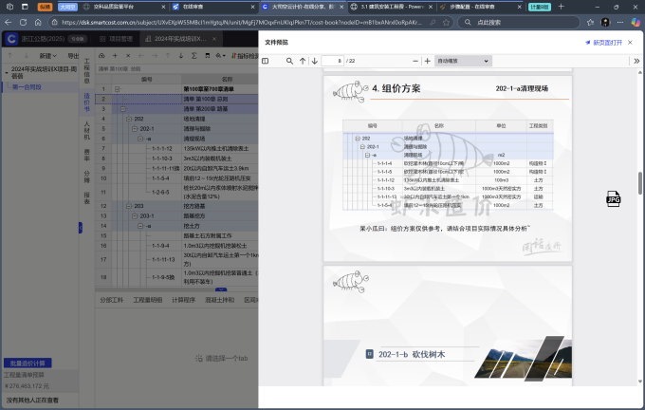
Task: Toggle the PDF viewer sidebar
Action: [x=266, y=60]
